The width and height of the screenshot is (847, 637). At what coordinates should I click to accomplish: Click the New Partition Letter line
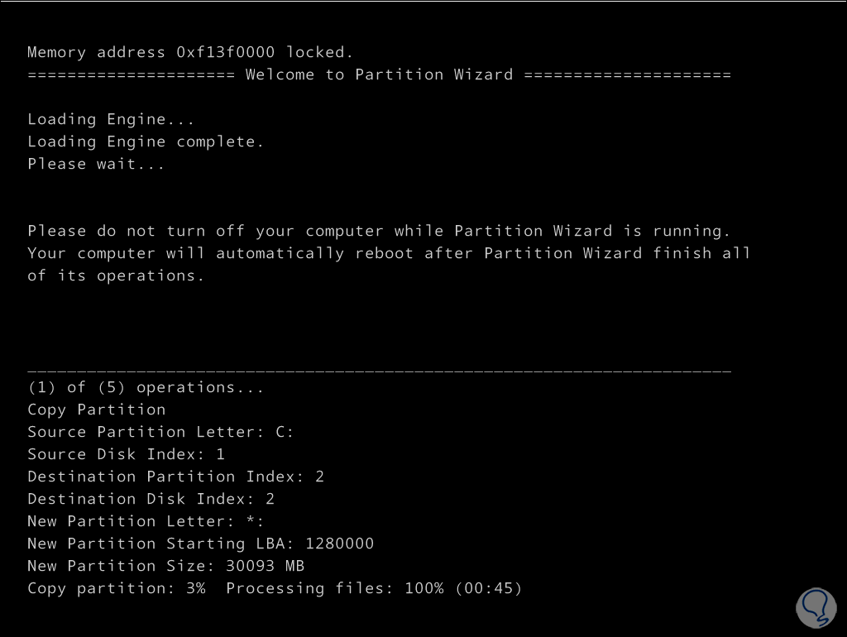(x=146, y=521)
